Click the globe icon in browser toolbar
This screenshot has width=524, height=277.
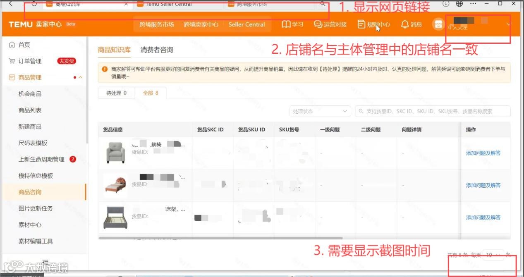click(x=459, y=4)
